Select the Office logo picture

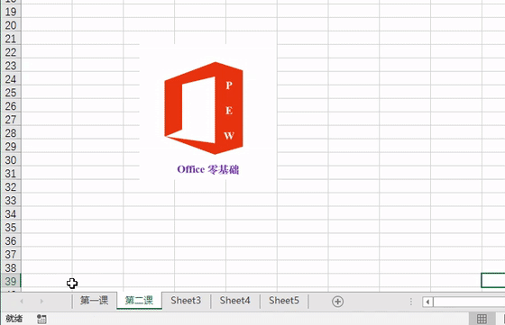pos(208,113)
